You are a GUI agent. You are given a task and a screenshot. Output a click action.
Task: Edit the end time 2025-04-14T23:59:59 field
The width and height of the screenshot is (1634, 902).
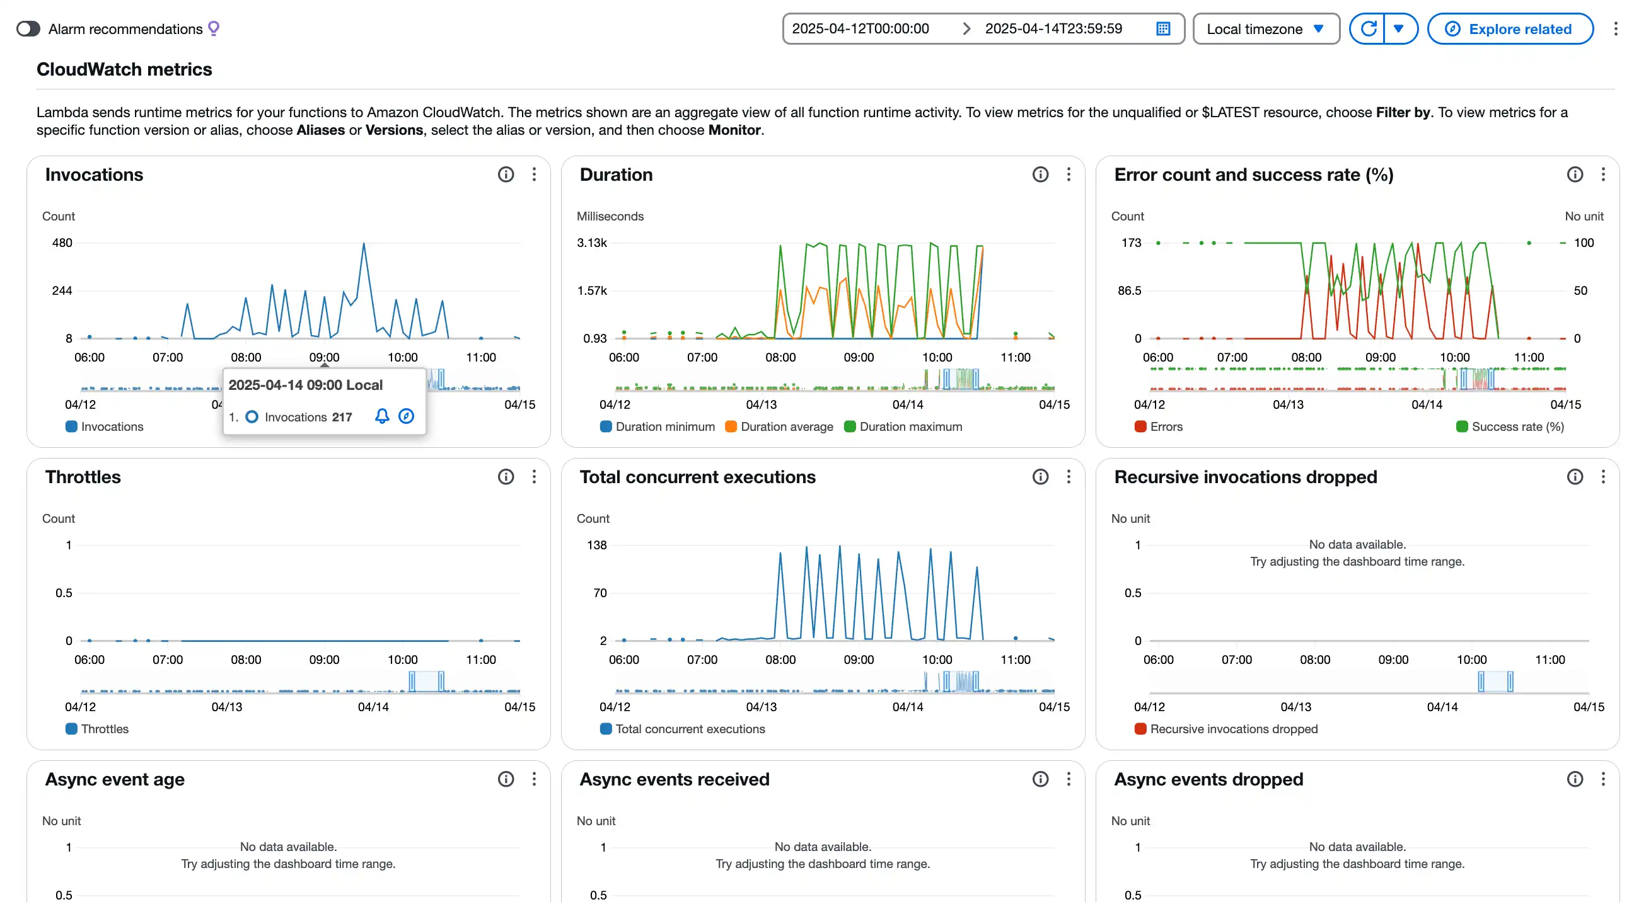coord(1053,29)
